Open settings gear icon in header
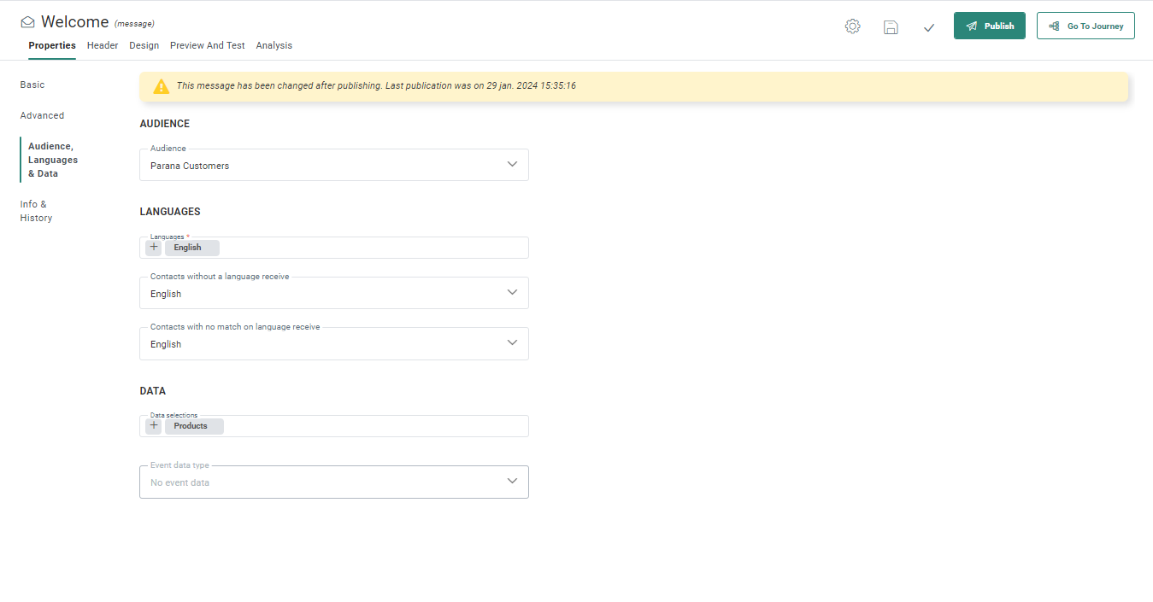The width and height of the screenshot is (1153, 602). tap(852, 26)
